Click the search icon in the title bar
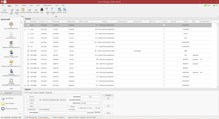 coord(5,2)
